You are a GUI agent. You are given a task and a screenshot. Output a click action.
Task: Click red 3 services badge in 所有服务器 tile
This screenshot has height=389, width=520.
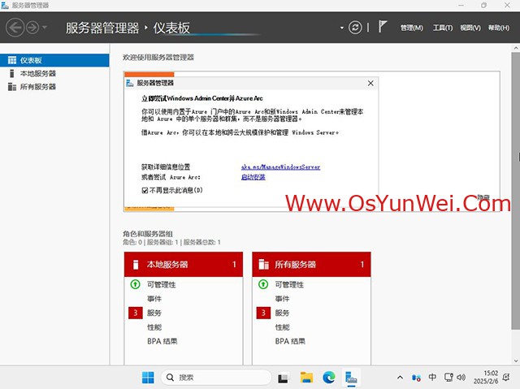tap(263, 313)
